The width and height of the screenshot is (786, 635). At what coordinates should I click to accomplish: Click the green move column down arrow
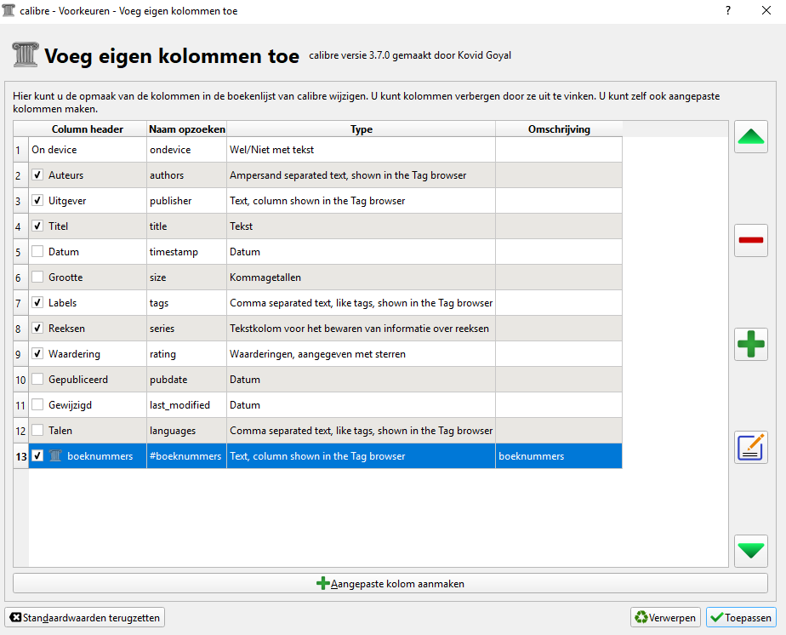[751, 551]
